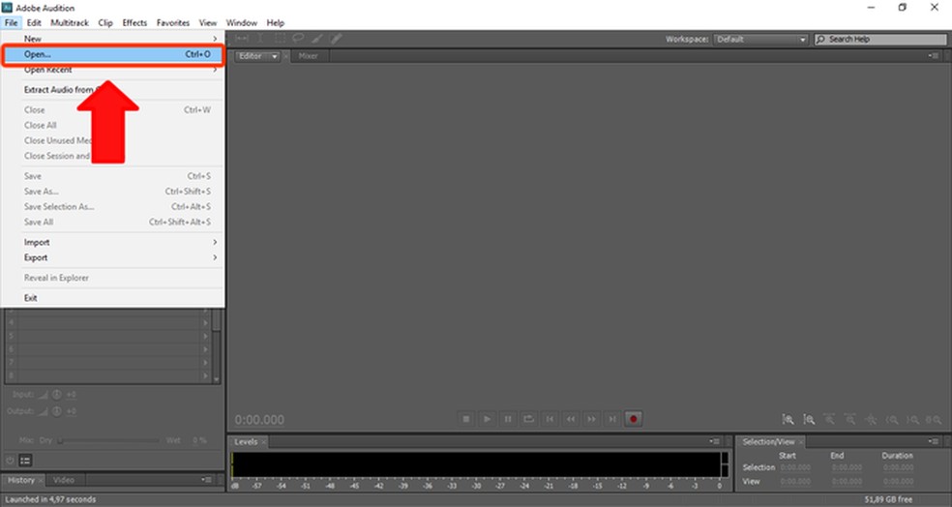This screenshot has width=952, height=507.
Task: Click Input gain knob in effects rack
Action: tap(56, 395)
